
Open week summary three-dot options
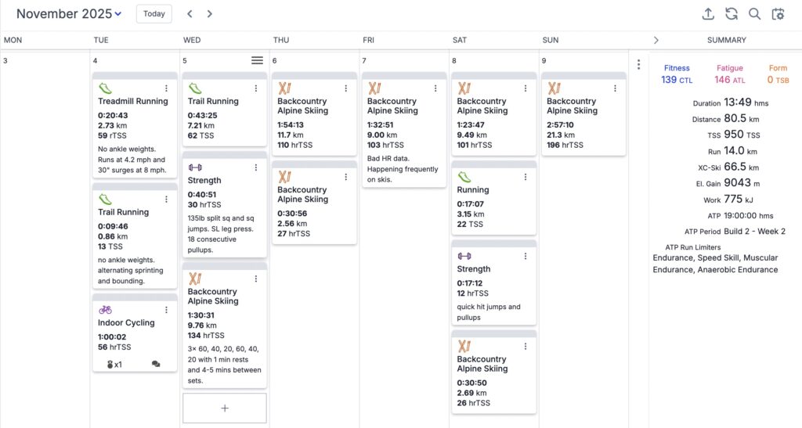(639, 65)
